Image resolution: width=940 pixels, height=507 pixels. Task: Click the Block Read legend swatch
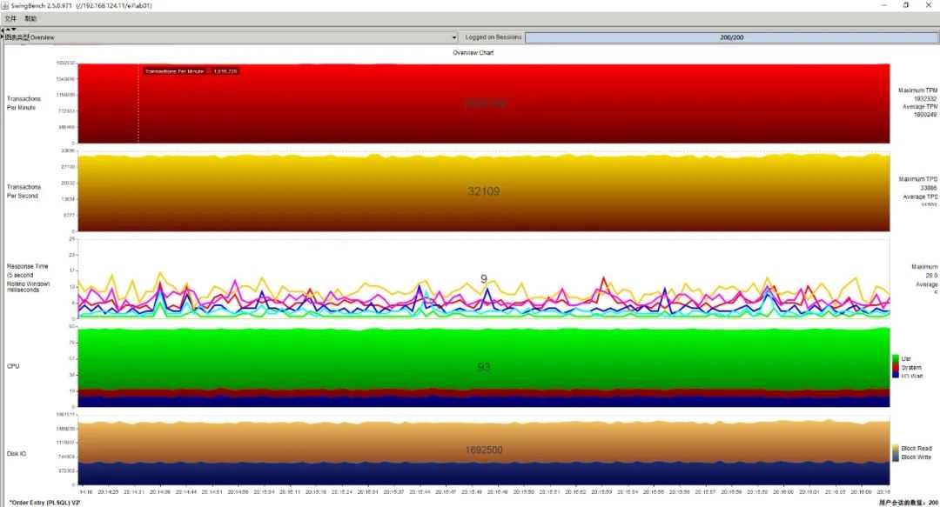click(896, 448)
